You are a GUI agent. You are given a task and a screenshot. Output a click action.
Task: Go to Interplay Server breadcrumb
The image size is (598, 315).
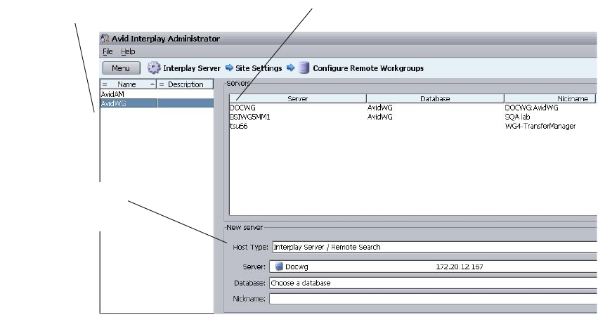(x=191, y=68)
